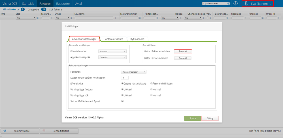Uncheck Skicka Mall Attestant Epost checkbox
This screenshot has height=138, width=283.
(122, 101)
